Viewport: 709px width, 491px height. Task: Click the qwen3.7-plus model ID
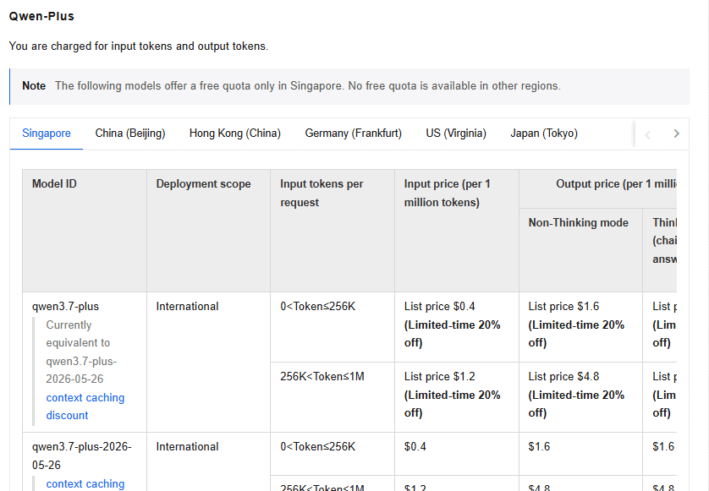65,306
